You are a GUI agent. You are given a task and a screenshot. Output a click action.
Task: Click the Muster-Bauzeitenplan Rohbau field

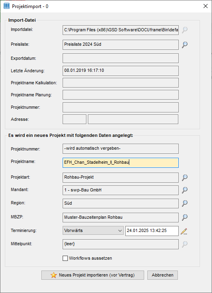pos(120,218)
